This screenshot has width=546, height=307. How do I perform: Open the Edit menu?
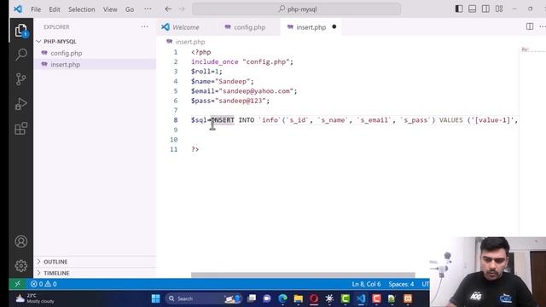55,9
